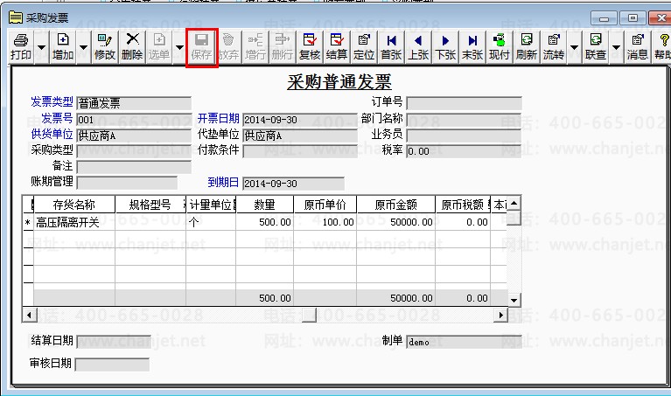This screenshot has width=671, height=396.
Task: Click the 到期日 date field
Action: [293, 184]
